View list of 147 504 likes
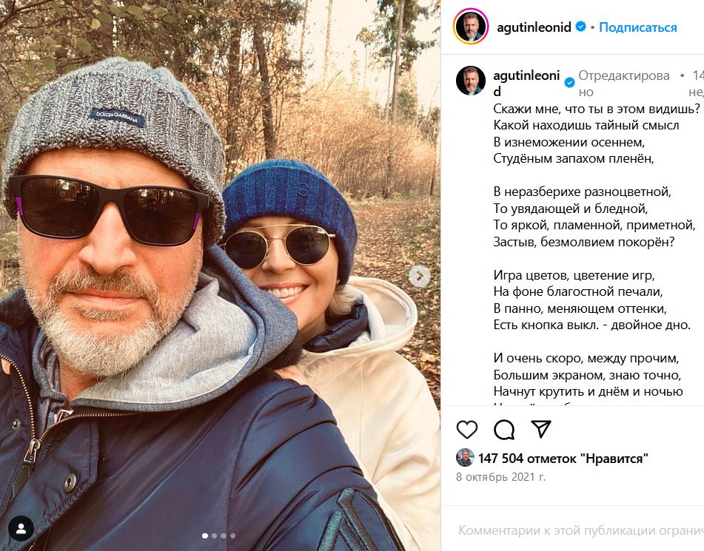The height and width of the screenshot is (551, 704). click(563, 458)
